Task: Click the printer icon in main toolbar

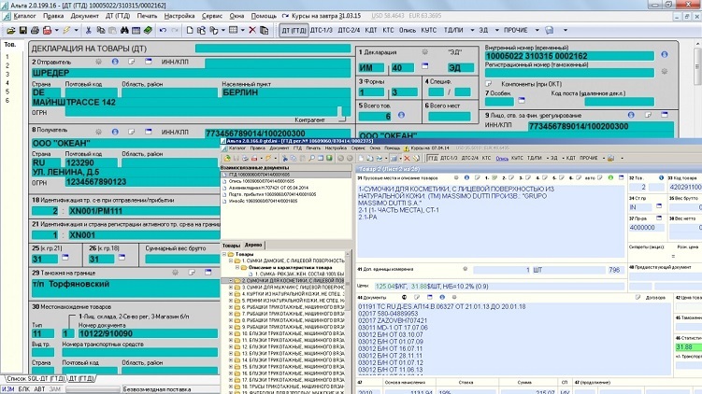Action: point(35,31)
